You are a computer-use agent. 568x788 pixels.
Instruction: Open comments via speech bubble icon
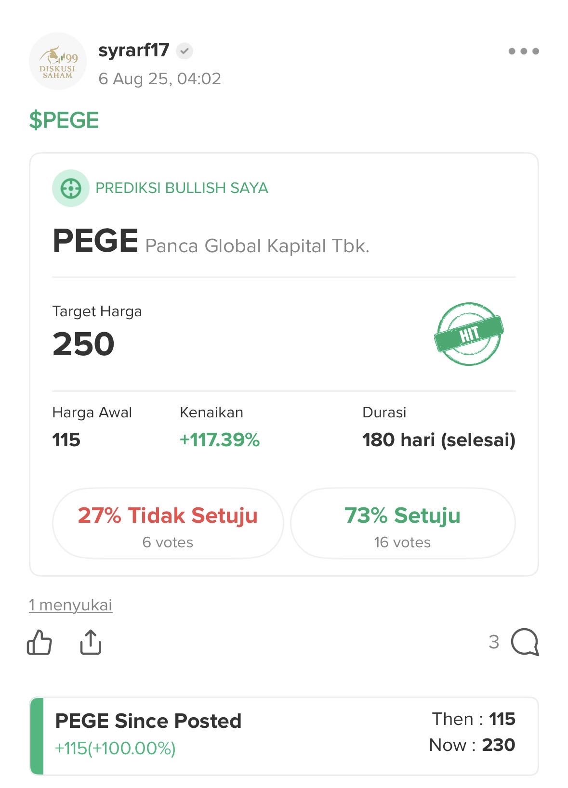tap(525, 642)
